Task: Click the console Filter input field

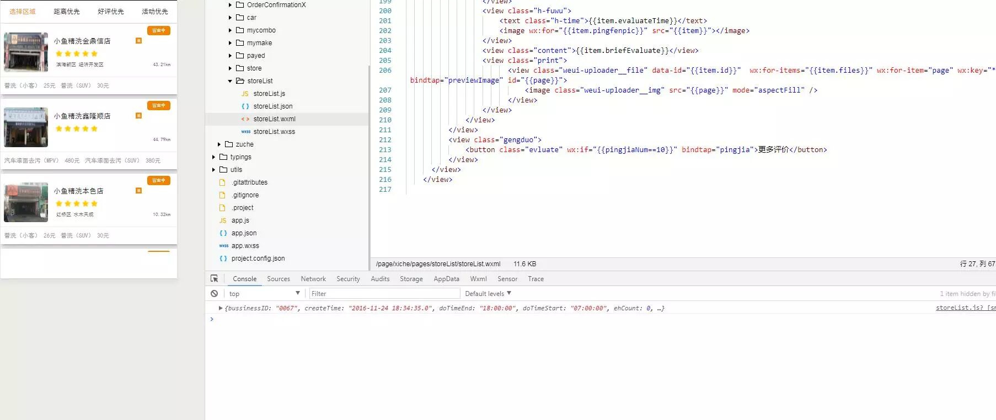Action: click(384, 294)
